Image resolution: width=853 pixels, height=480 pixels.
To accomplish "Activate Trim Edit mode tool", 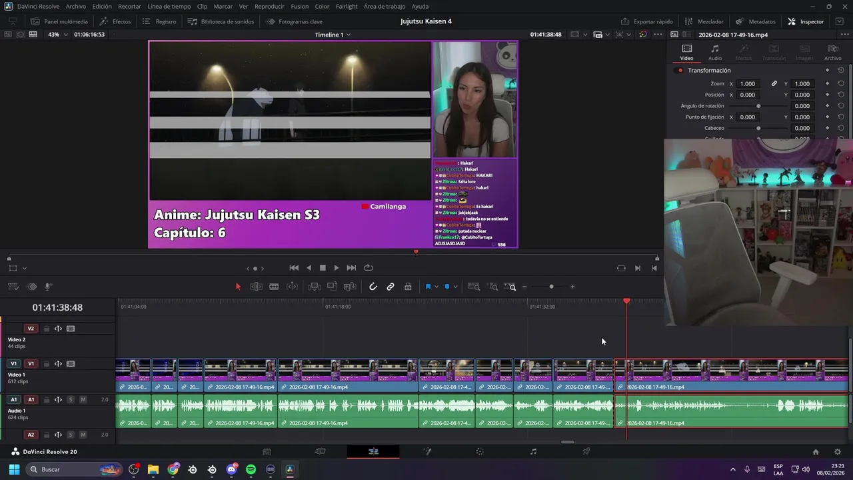I will [x=256, y=287].
